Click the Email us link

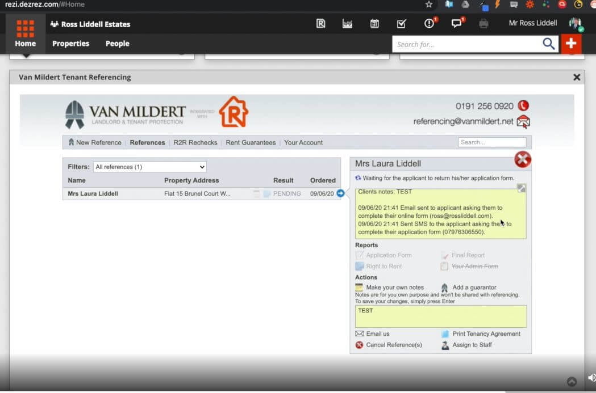click(x=377, y=333)
